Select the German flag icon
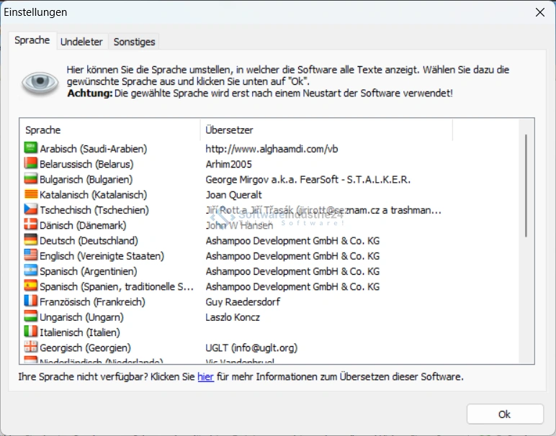This screenshot has height=436, width=556. click(x=31, y=240)
